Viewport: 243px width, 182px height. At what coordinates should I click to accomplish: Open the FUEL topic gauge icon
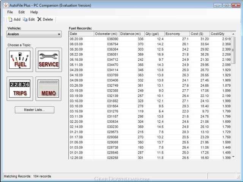[20, 60]
